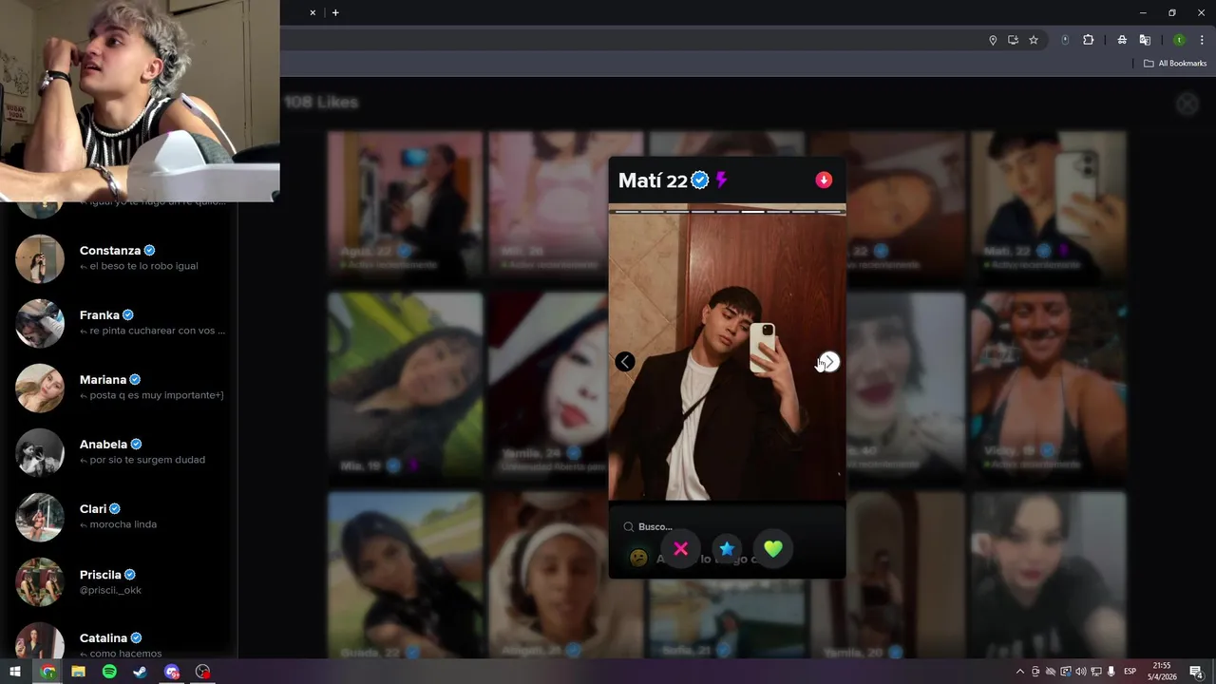
Task: Open Chrome extensions puzzle icon
Action: coord(1089,40)
